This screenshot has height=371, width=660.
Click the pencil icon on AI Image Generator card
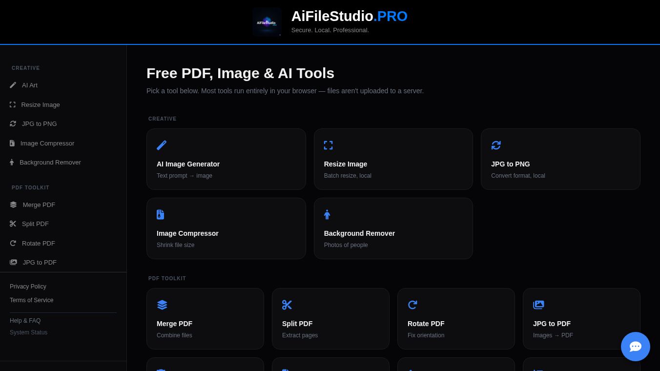(x=162, y=145)
